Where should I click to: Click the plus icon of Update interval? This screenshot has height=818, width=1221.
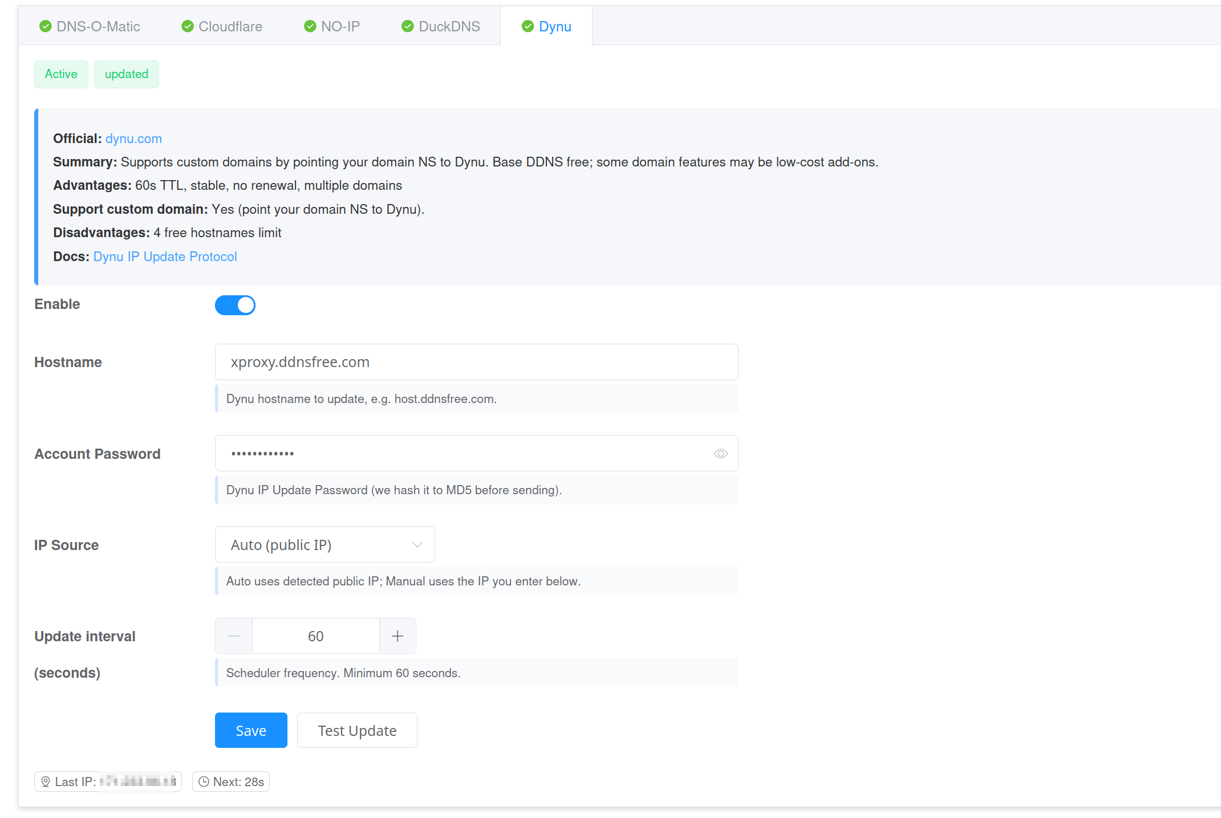tap(397, 636)
